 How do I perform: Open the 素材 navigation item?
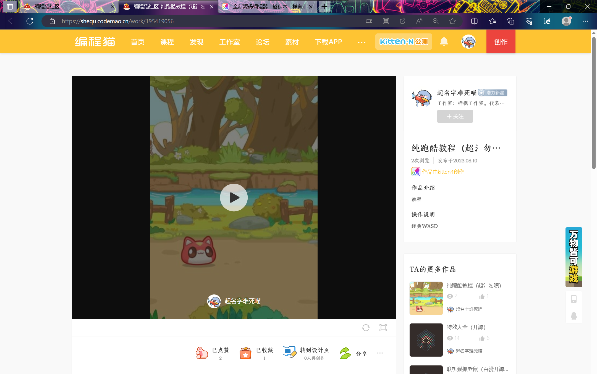[292, 42]
